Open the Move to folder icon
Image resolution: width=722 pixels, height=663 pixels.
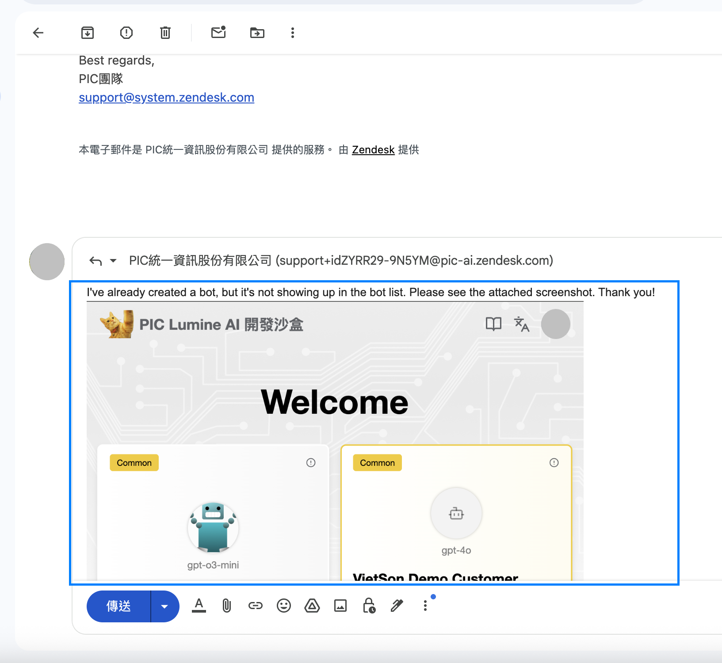[x=257, y=33]
